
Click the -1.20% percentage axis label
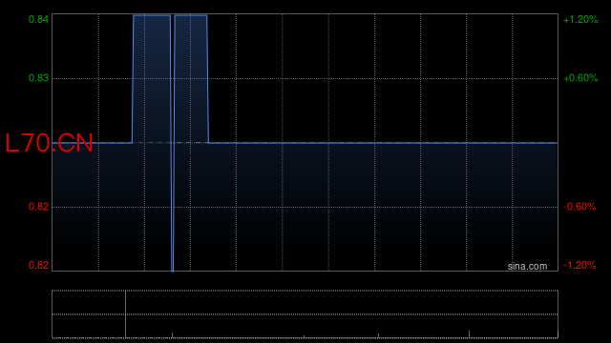point(579,265)
